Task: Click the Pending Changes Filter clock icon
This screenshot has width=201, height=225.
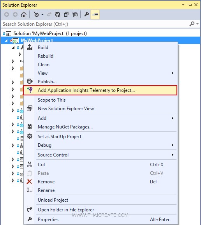Action: tap(36, 14)
